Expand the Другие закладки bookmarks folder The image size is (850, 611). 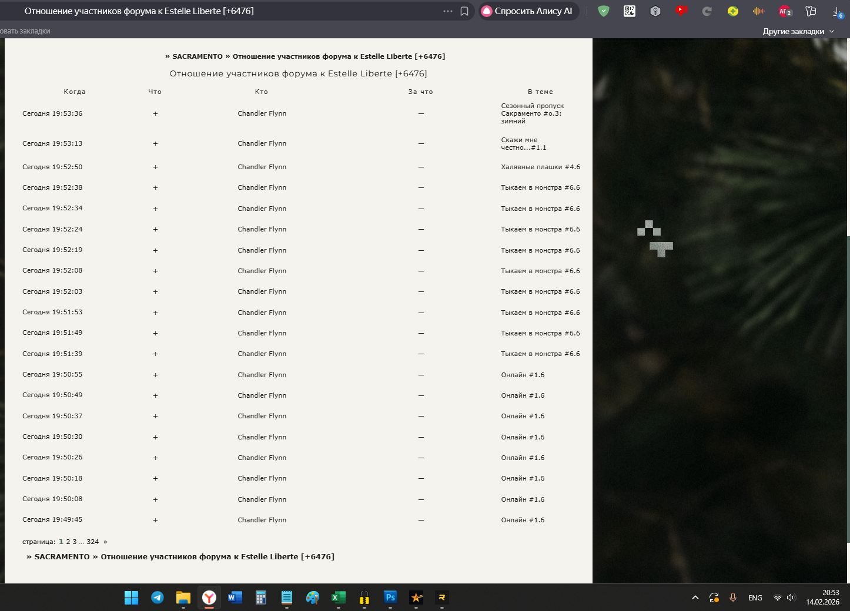(x=798, y=31)
